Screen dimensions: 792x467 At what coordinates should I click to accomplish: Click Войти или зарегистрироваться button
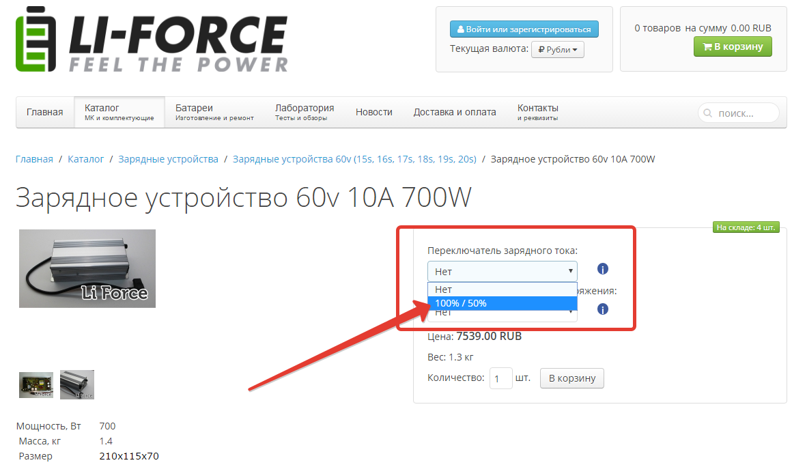[x=524, y=29]
